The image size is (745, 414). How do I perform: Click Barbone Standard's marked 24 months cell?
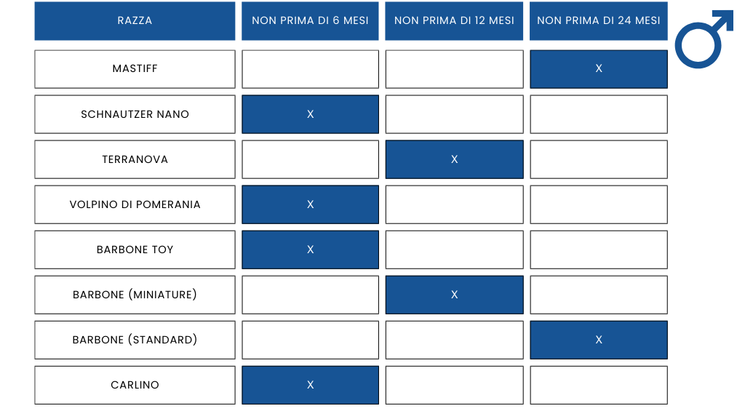pos(598,340)
